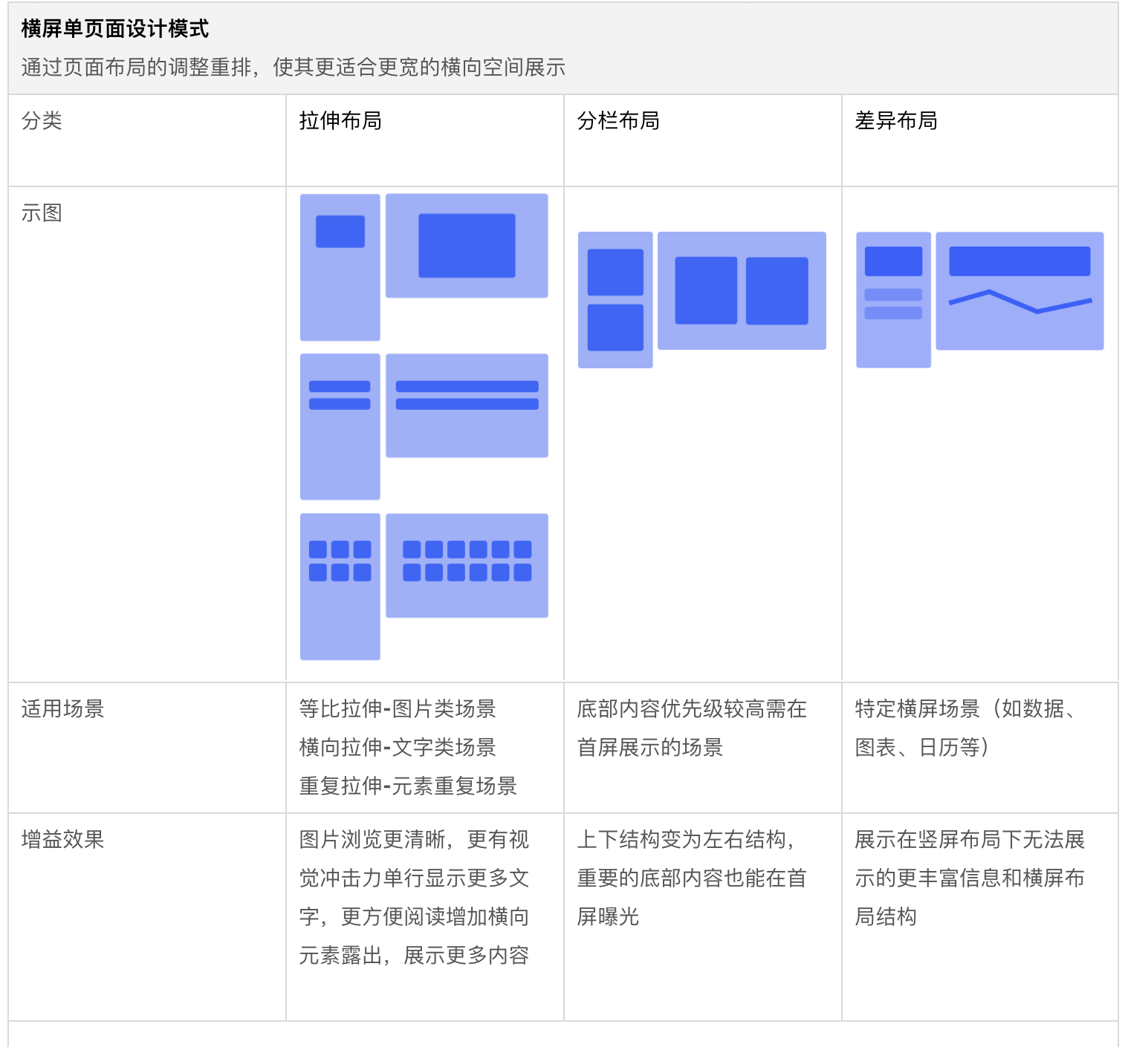Click the text 底部内容优先级较高需在首屏展示的场景
This screenshot has height=1047, width=1128.
coord(692,728)
